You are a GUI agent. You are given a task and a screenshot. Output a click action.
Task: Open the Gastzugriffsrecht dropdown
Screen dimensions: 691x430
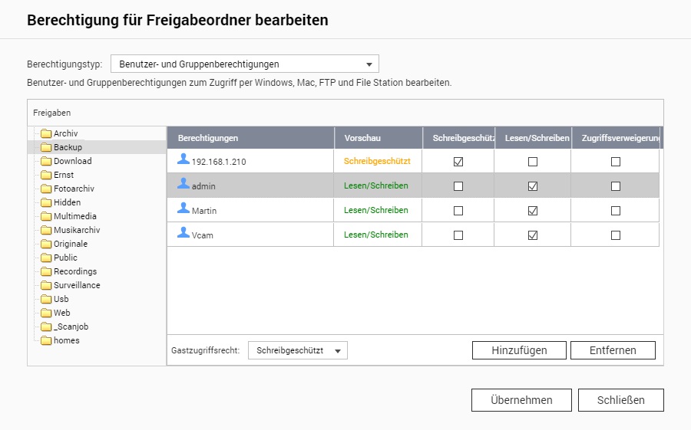pos(298,350)
